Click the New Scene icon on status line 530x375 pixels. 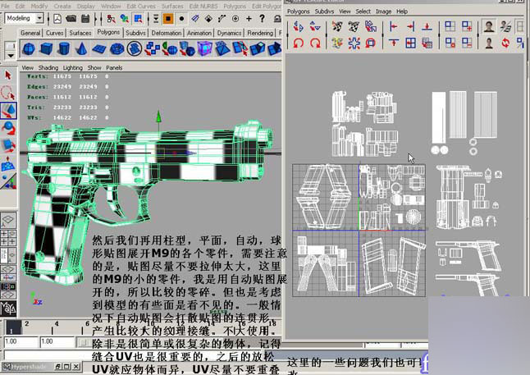click(57, 19)
